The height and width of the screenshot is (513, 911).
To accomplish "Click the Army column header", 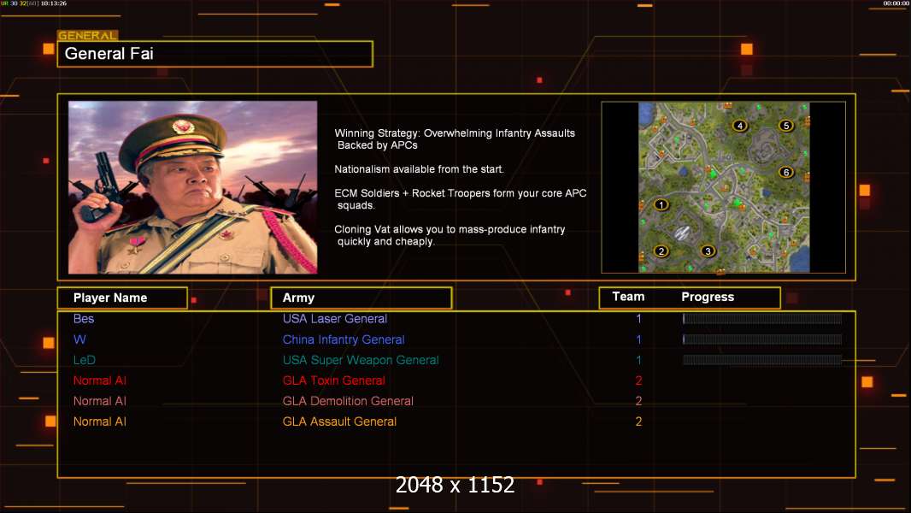I will click(361, 298).
